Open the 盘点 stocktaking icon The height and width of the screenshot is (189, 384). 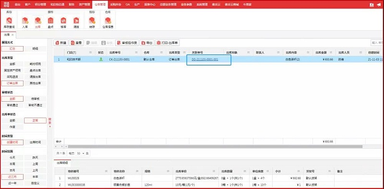50,23
